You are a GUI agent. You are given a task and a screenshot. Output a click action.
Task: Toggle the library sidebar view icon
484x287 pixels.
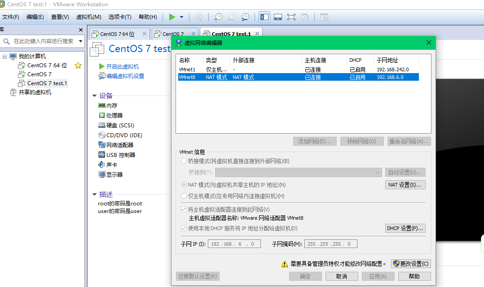[264, 17]
